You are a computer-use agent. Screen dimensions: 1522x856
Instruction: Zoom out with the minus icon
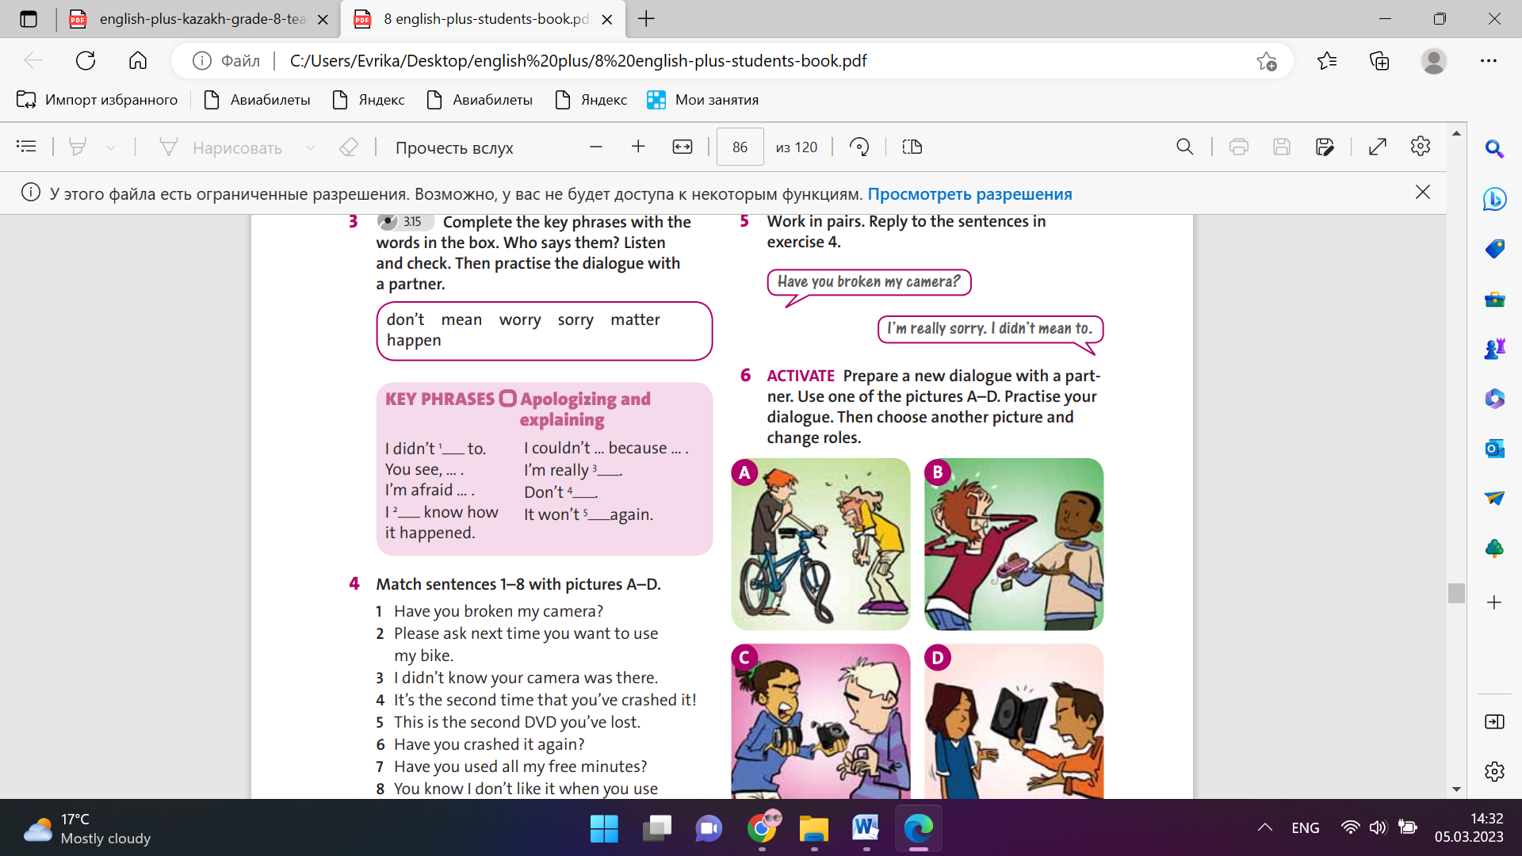596,147
